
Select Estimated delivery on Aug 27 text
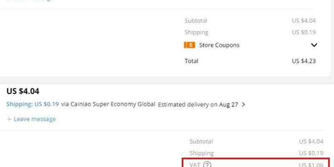(198, 105)
